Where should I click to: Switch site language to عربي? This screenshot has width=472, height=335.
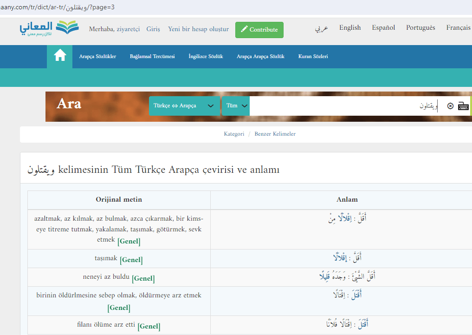coord(322,28)
